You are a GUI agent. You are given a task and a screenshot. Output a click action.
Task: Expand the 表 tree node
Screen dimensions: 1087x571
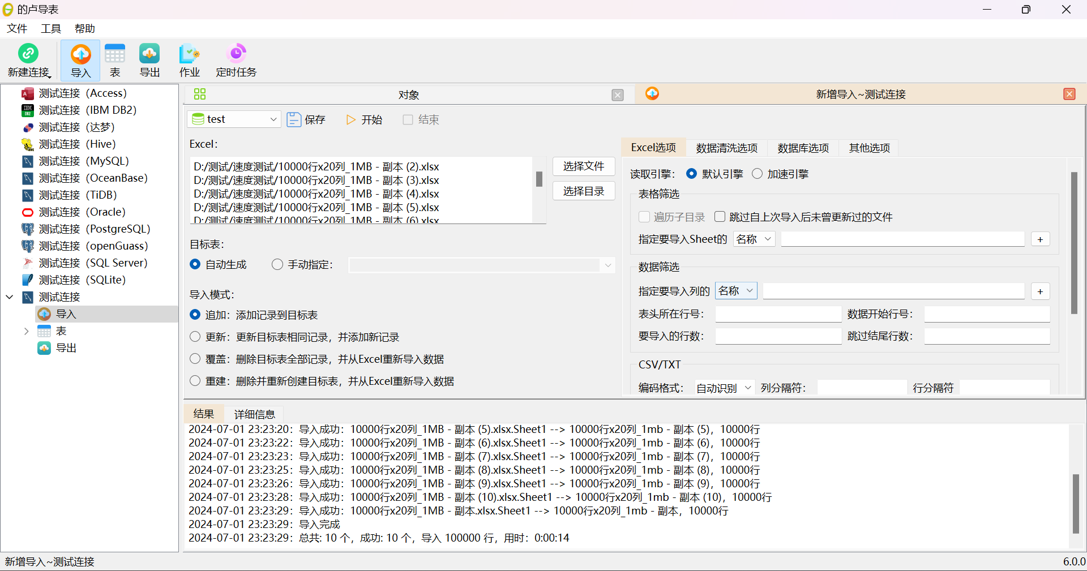(26, 331)
